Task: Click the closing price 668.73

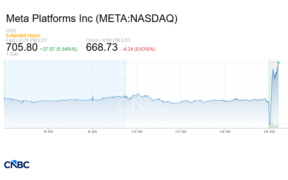Action: pos(102,48)
